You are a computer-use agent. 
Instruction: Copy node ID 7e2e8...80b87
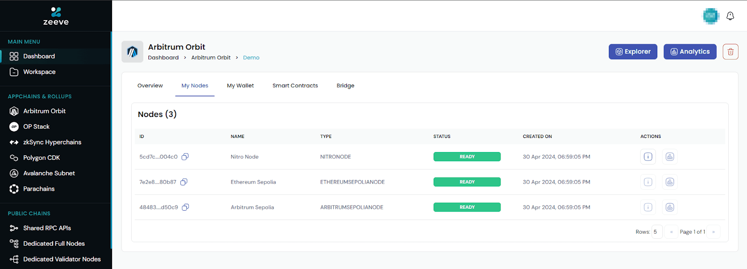click(184, 182)
